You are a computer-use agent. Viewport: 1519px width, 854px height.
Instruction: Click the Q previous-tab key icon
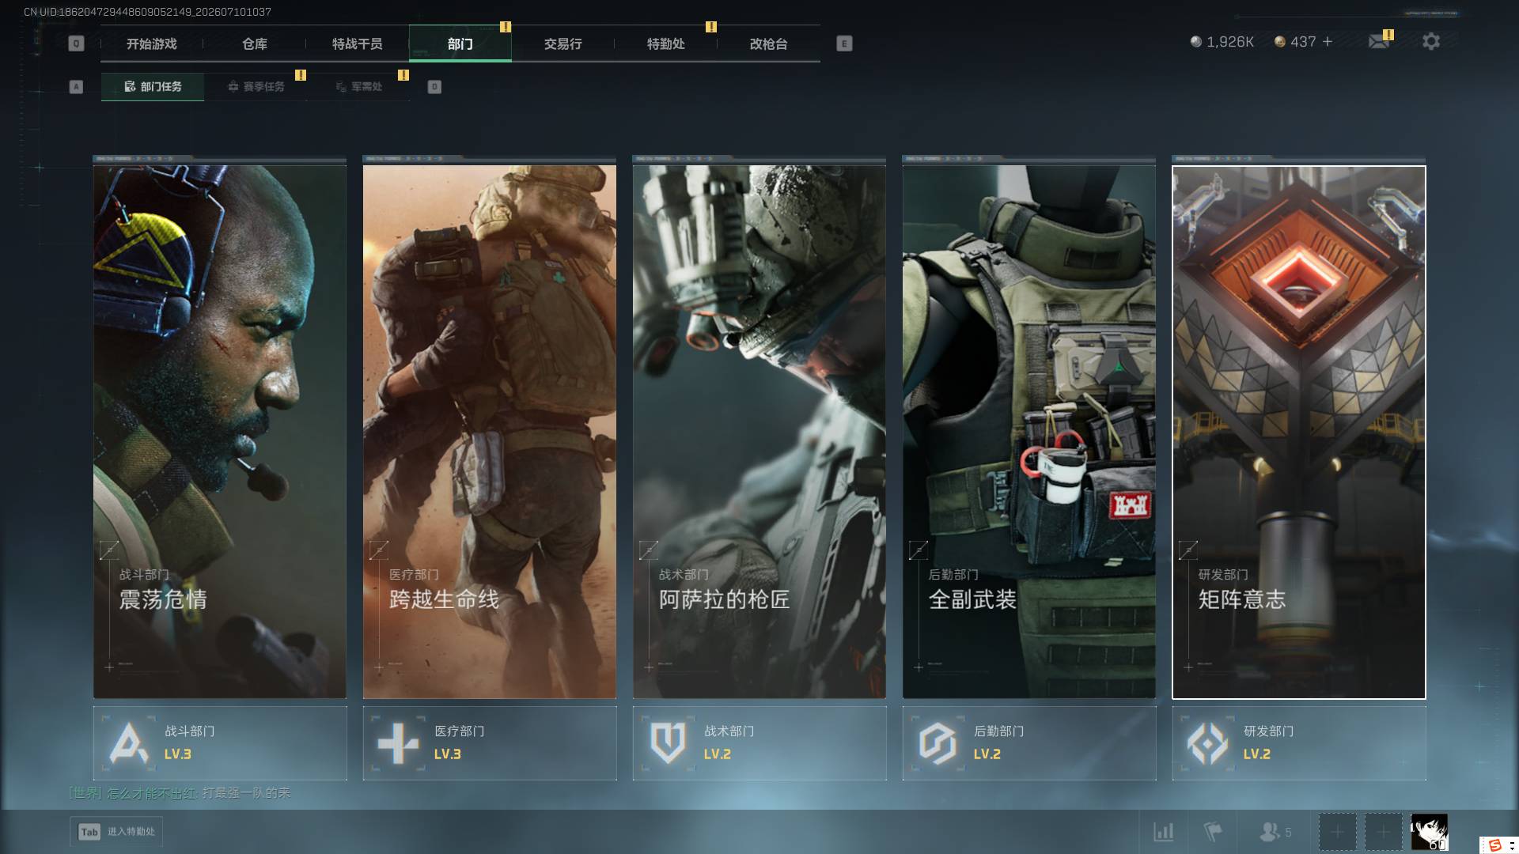pyautogui.click(x=76, y=43)
